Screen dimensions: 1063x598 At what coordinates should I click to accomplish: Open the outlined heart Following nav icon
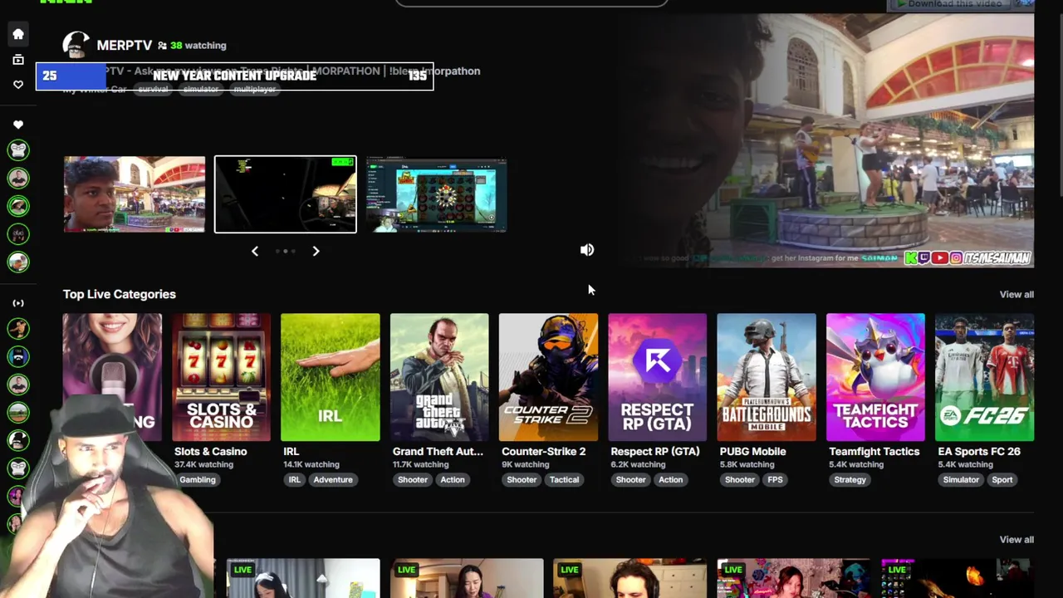point(18,84)
